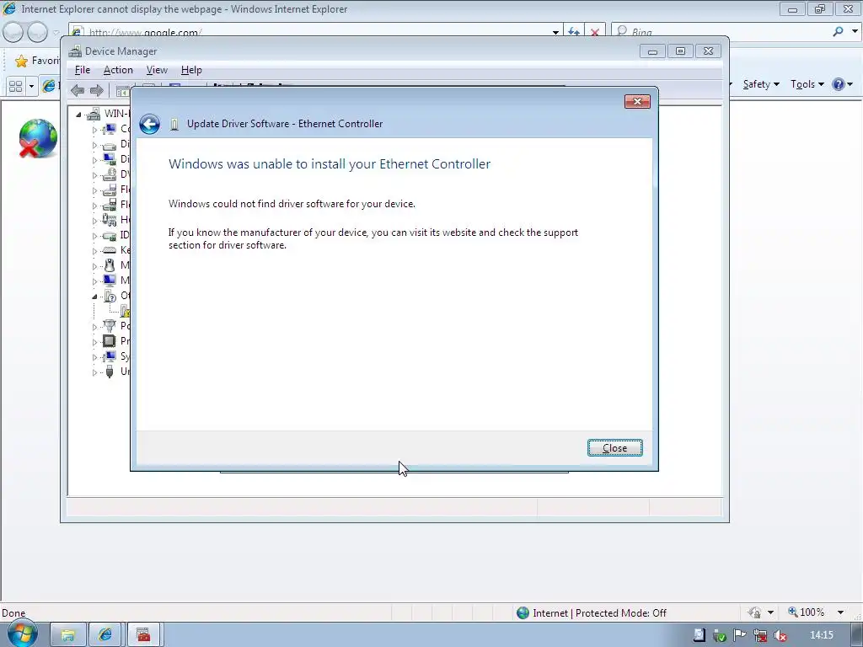Click the Safely Remove Hardware tray icon

pos(719,635)
